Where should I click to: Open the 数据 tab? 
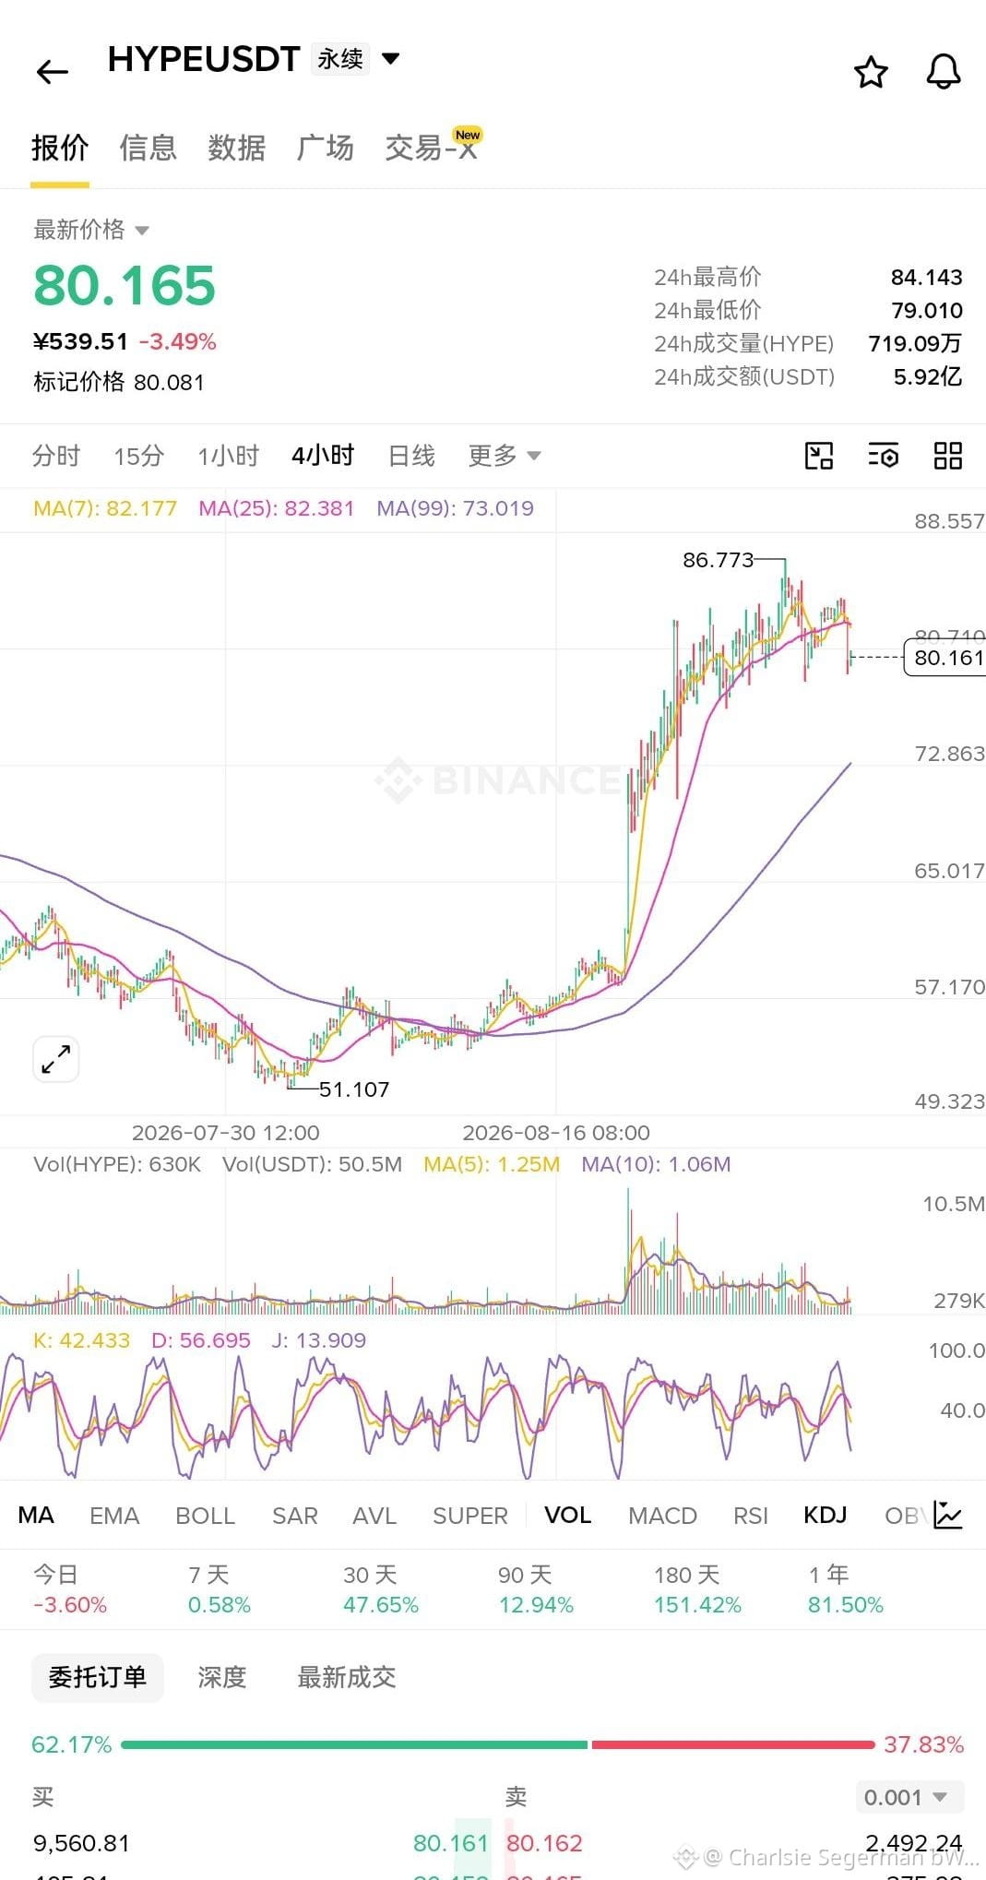click(237, 148)
